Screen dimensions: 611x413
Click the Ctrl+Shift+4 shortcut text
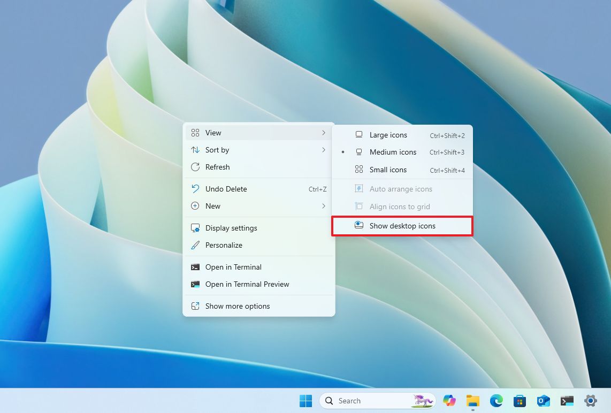pyautogui.click(x=447, y=170)
